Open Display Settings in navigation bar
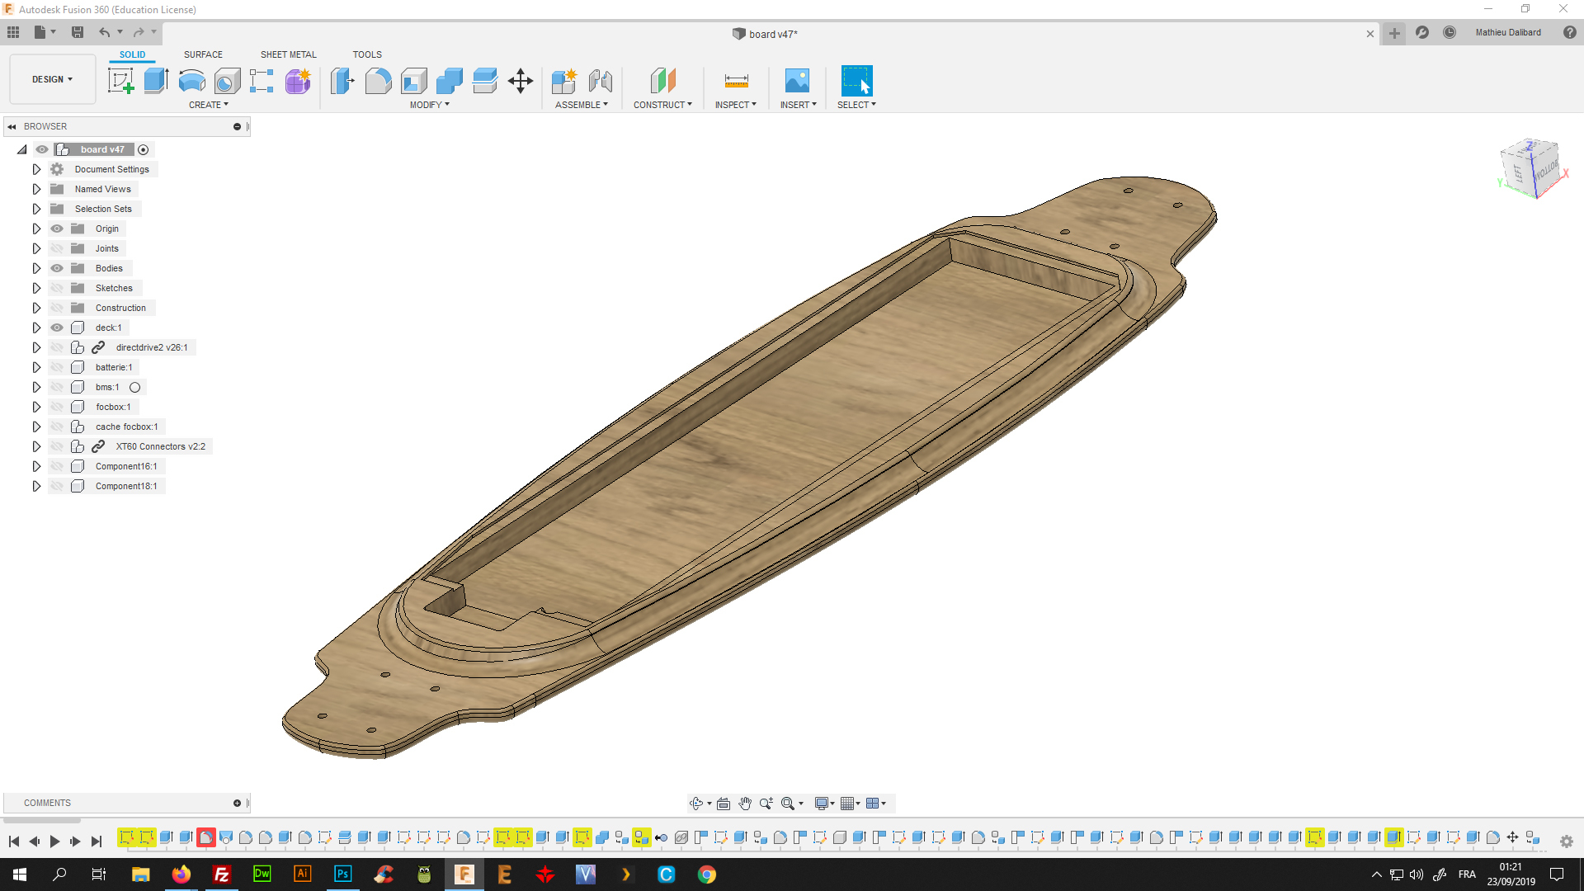This screenshot has width=1584, height=891. (x=822, y=804)
